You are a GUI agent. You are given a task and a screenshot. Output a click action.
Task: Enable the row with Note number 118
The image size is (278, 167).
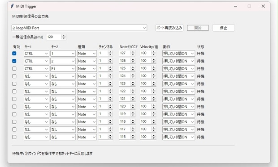[x=14, y=122]
